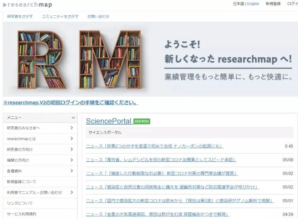Click the 04/29 date
Viewport: 298px width, 219px height.
tap(288, 214)
